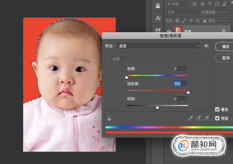
Task: Click the Lock all padlock icon
Action: tap(205, 20)
